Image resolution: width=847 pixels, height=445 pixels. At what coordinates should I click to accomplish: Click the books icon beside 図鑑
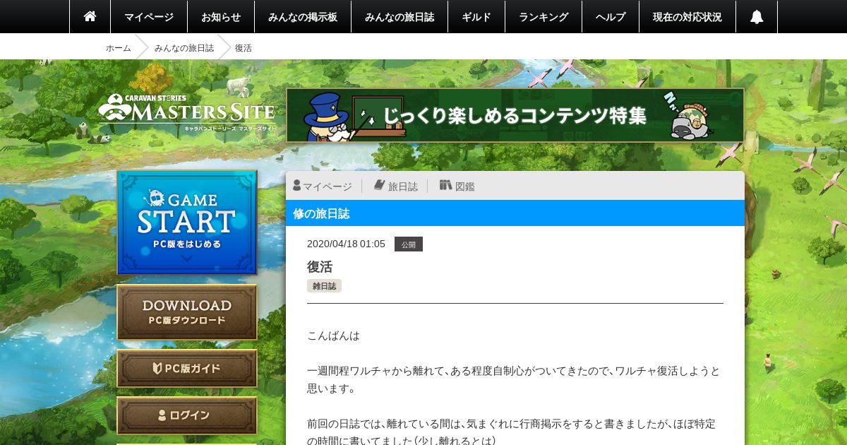445,185
